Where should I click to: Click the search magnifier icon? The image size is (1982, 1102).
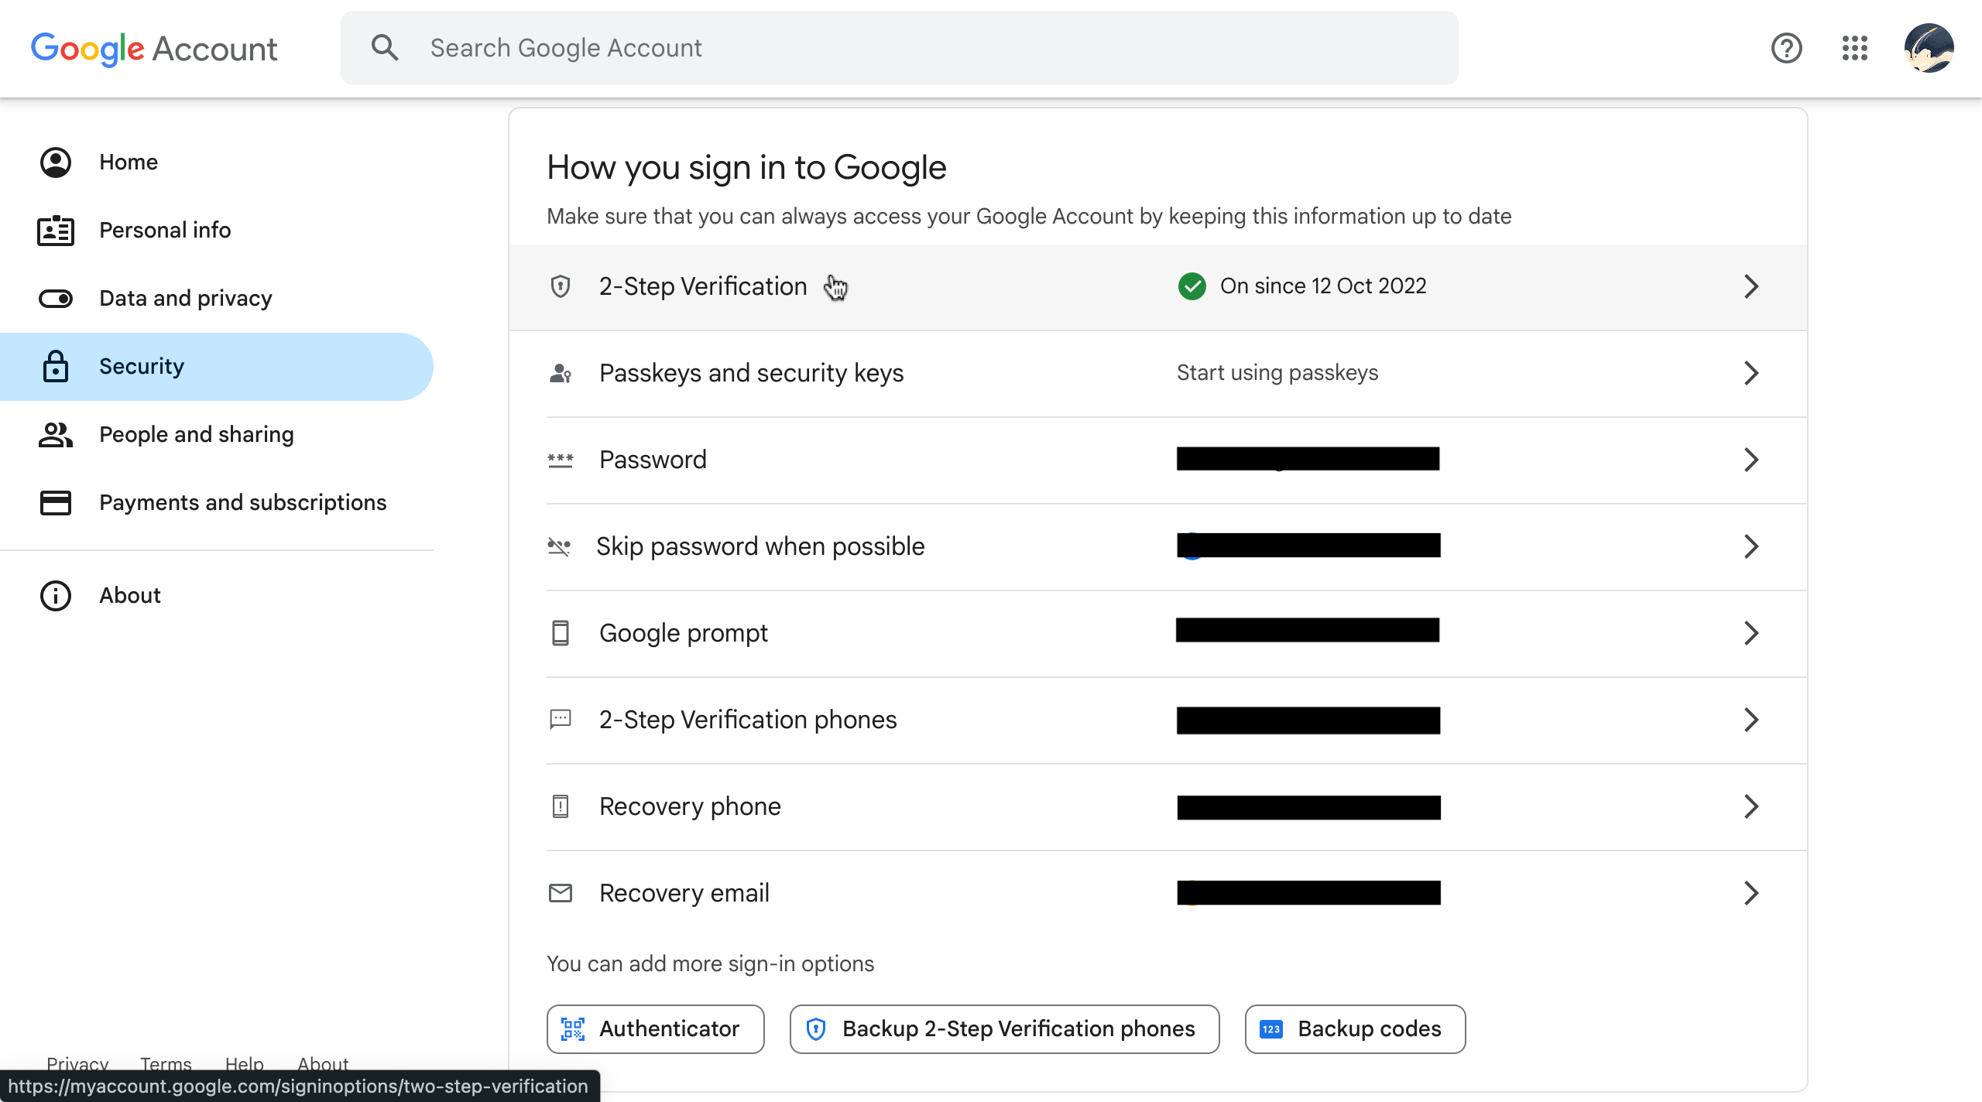pyautogui.click(x=385, y=48)
